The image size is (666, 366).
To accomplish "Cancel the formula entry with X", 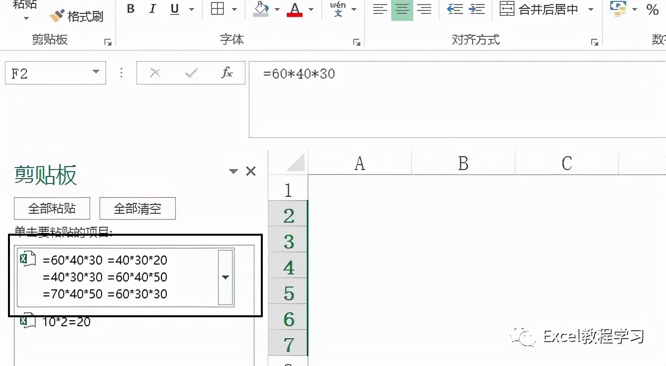I will (x=155, y=73).
